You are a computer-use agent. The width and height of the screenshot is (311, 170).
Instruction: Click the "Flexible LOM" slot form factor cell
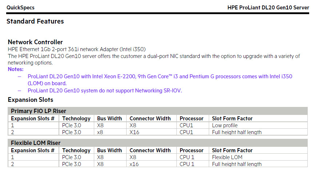click(227, 157)
